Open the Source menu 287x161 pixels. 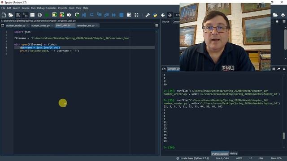(x=26, y=8)
